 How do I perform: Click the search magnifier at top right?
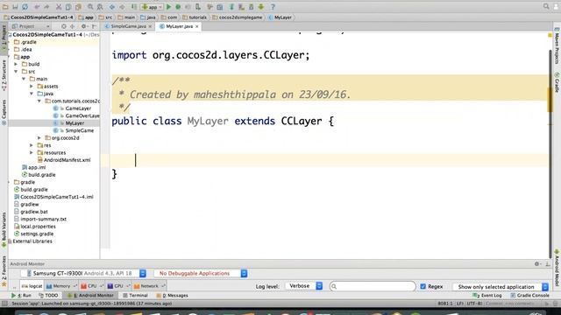pyautogui.click(x=546, y=6)
